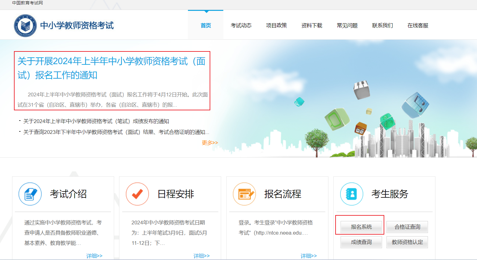Image resolution: width=477 pixels, height=260 pixels.
Task: Open the 2024上半年面试报名 headline notice
Action: click(x=112, y=68)
